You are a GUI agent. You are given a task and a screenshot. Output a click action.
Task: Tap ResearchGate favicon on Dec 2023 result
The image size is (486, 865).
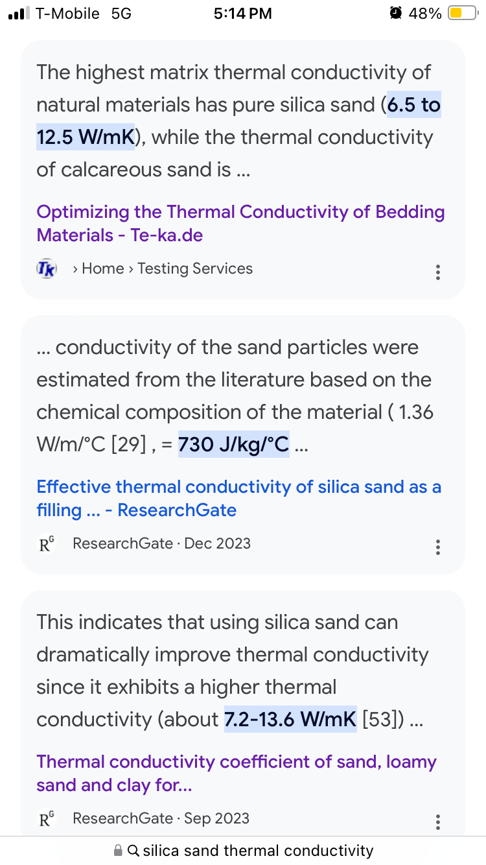[47, 543]
